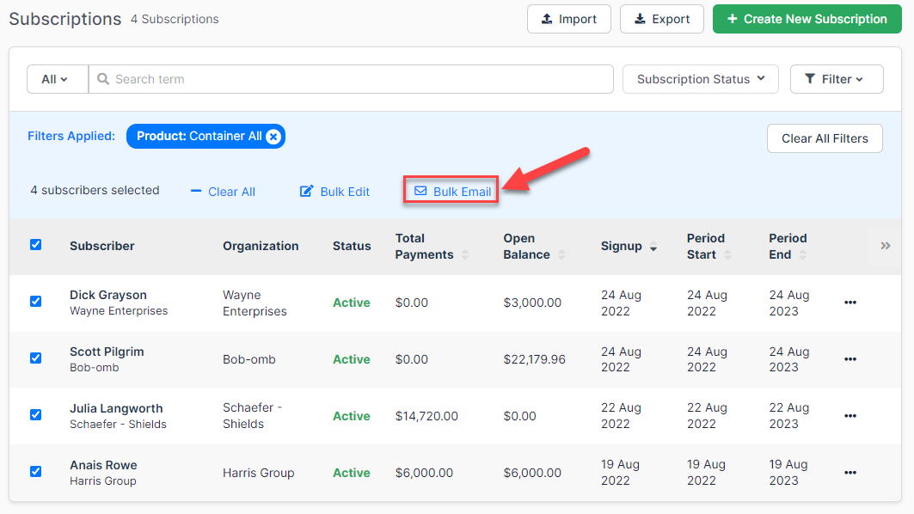This screenshot has width=914, height=514.
Task: Click the Bulk Edit link
Action: (334, 192)
